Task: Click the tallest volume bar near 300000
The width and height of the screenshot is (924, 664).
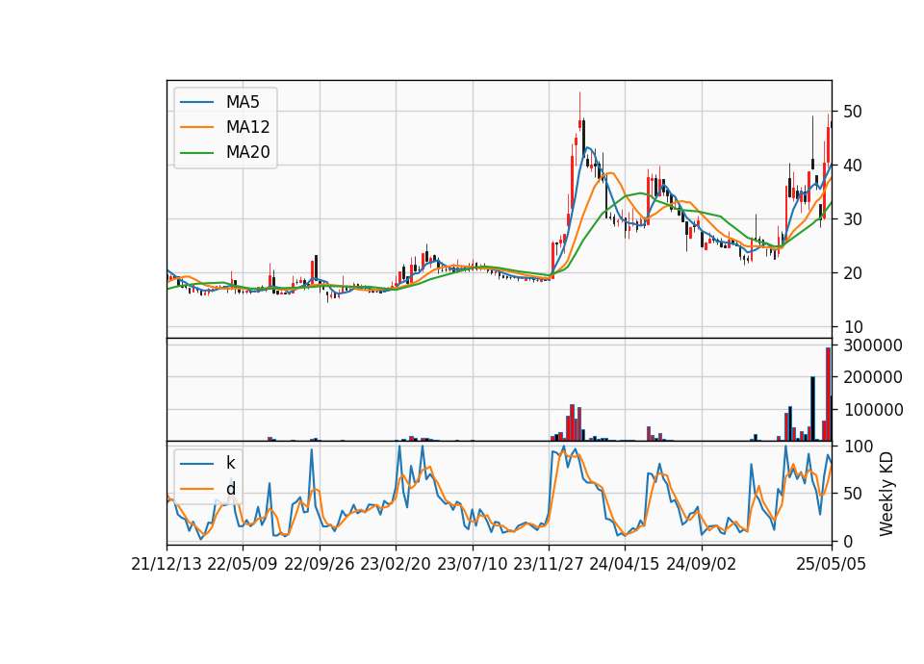Action: tap(828, 395)
